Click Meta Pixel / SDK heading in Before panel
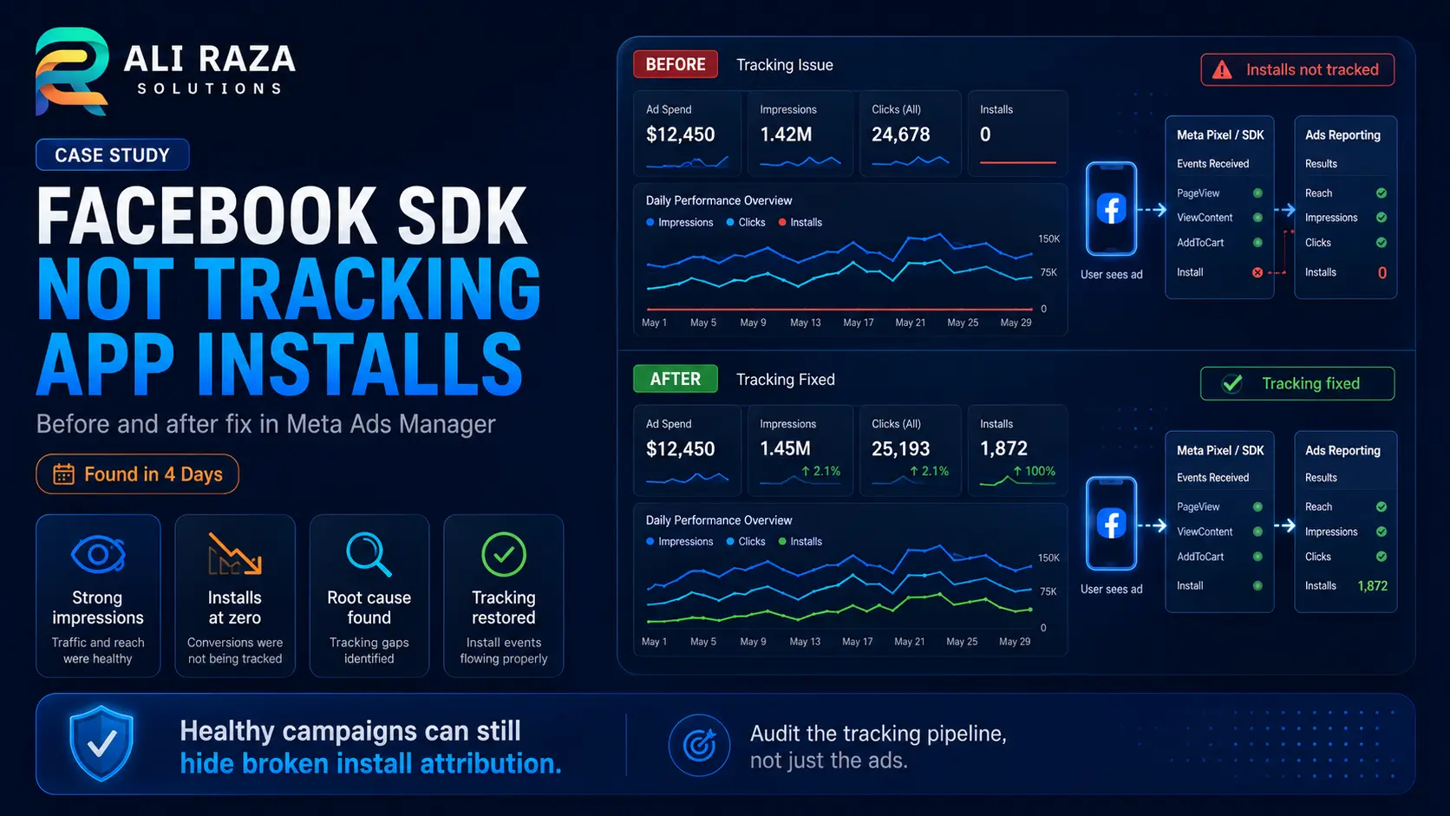Screen dimensions: 1450x816 [1220, 135]
